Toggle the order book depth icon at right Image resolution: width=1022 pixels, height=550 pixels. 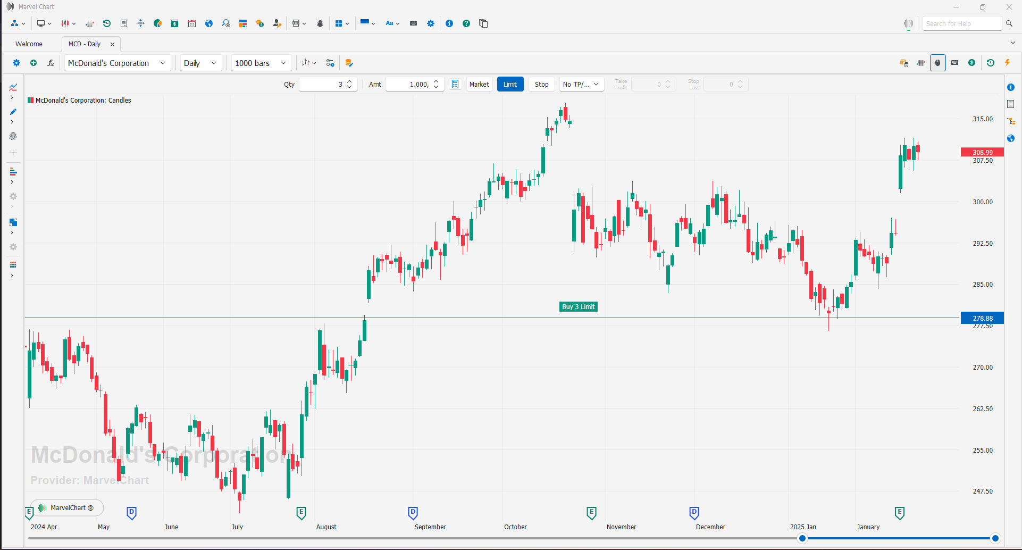pos(921,63)
